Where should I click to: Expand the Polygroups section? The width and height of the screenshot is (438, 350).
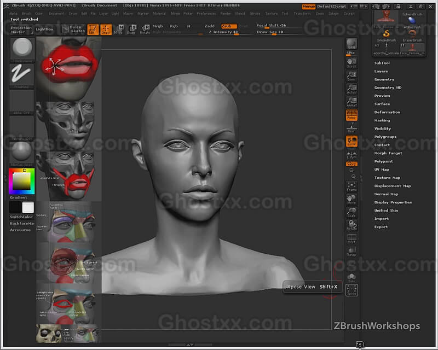385,137
